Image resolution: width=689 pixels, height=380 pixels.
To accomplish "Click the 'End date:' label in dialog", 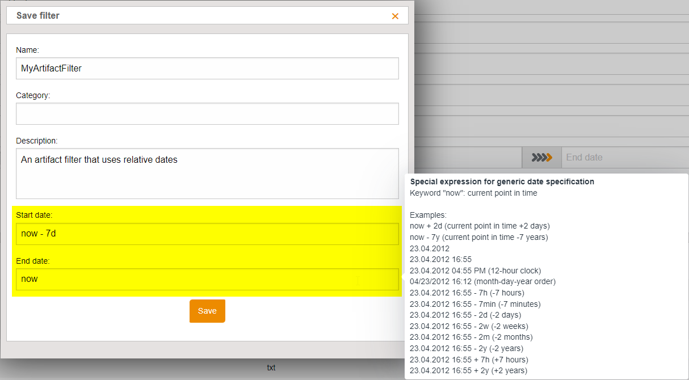I will tap(33, 261).
